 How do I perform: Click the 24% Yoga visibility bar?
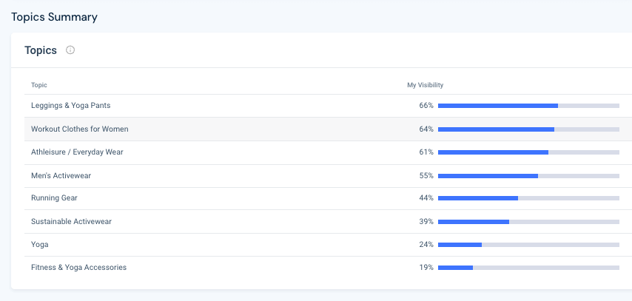pos(528,244)
